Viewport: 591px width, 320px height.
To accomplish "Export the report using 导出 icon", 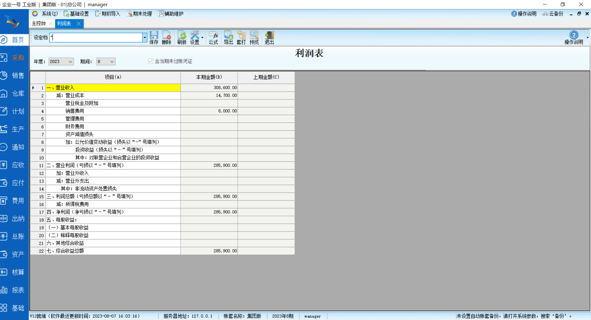I will tap(228, 37).
